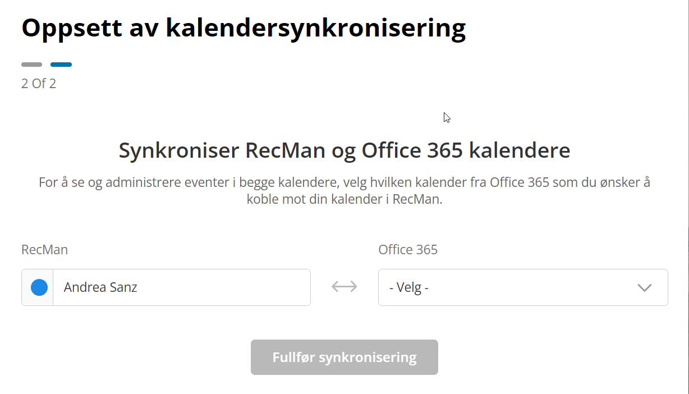The width and height of the screenshot is (689, 394).
Task: Select the blue second step indicator
Action: coord(61,65)
